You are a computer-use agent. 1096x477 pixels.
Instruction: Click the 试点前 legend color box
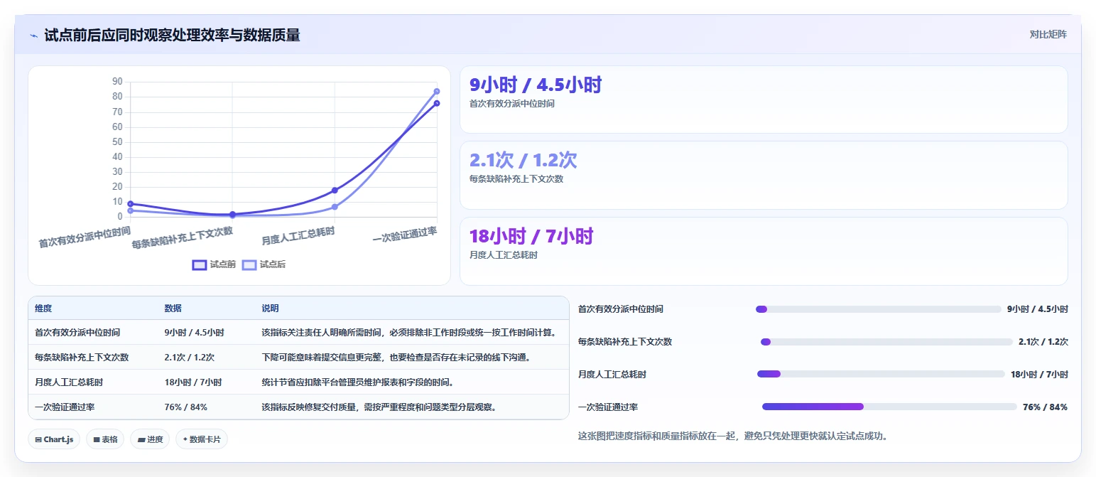pos(200,264)
